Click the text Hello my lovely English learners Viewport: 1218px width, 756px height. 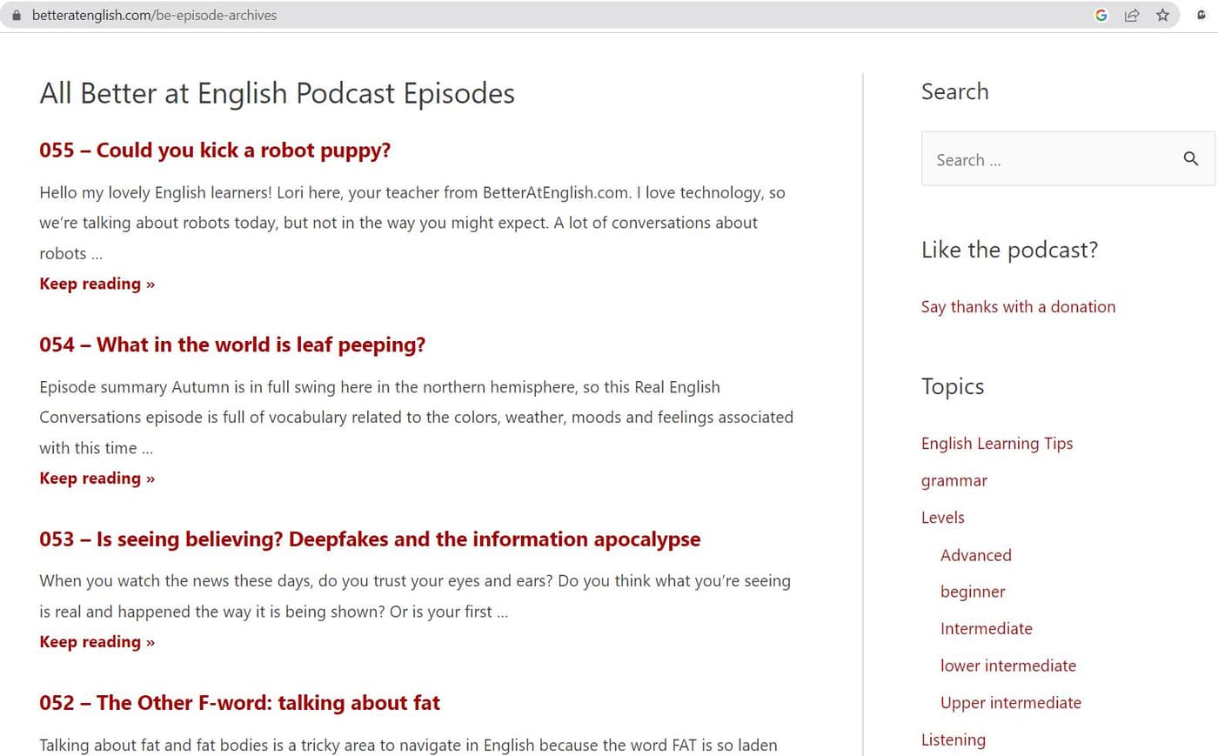[x=156, y=192]
